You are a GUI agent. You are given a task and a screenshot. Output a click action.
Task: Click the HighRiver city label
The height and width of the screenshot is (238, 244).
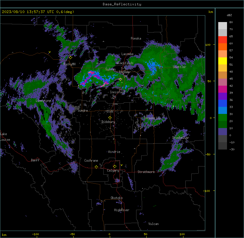[x=122, y=210]
